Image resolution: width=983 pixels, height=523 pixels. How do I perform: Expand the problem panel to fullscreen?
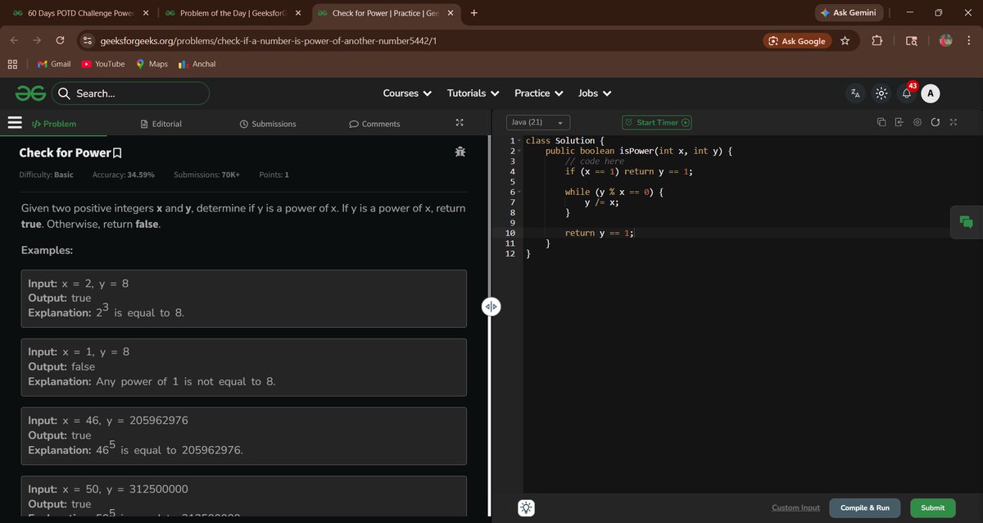(460, 123)
